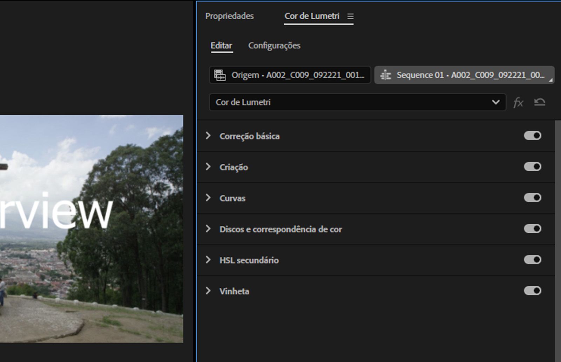The width and height of the screenshot is (561, 362).
Task: Expand the Vinheta section chevron
Action: [x=208, y=291]
